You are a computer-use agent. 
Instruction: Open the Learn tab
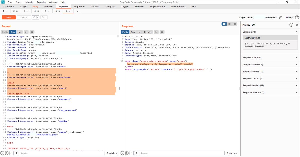(193, 7)
